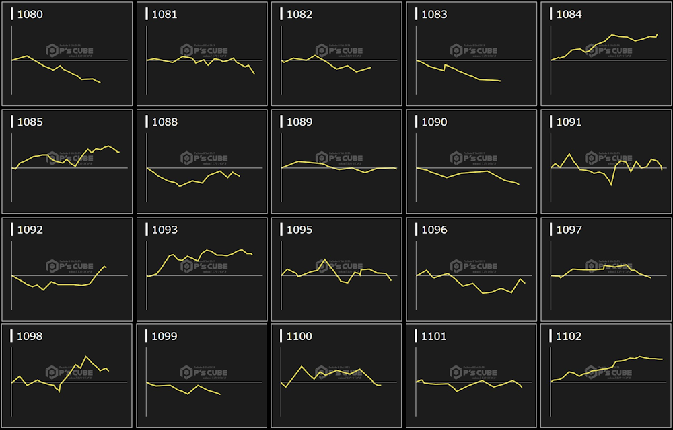Click the 1101 graph thumbnail
This screenshot has height=430, width=673.
[x=471, y=376]
